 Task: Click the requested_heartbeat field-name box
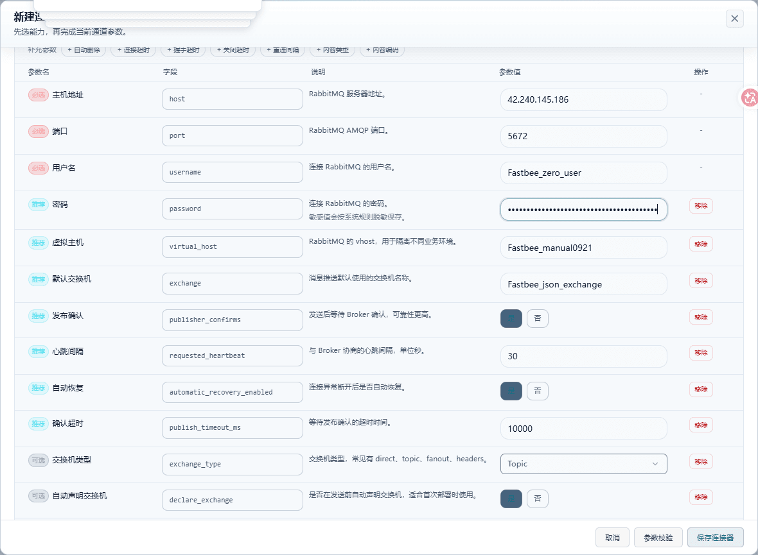(x=233, y=355)
